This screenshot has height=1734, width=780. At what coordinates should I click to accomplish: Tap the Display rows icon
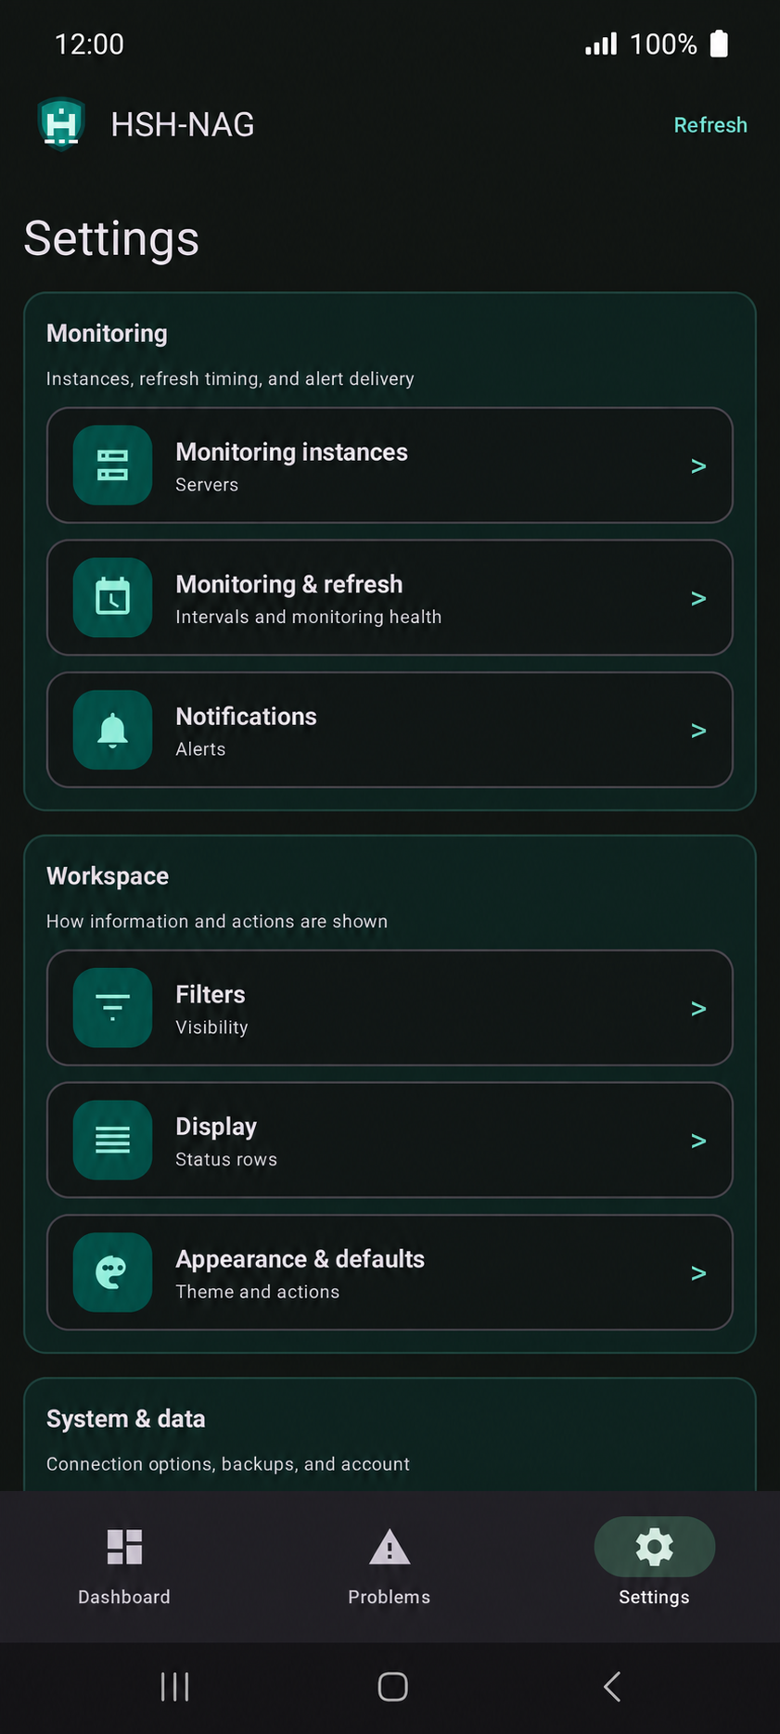(x=113, y=1140)
